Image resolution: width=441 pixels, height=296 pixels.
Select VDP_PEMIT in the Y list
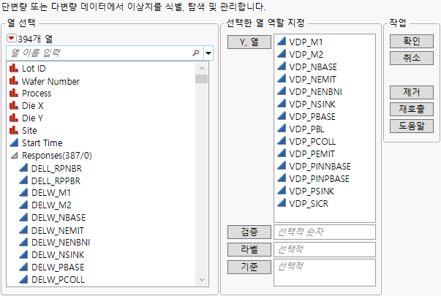312,153
